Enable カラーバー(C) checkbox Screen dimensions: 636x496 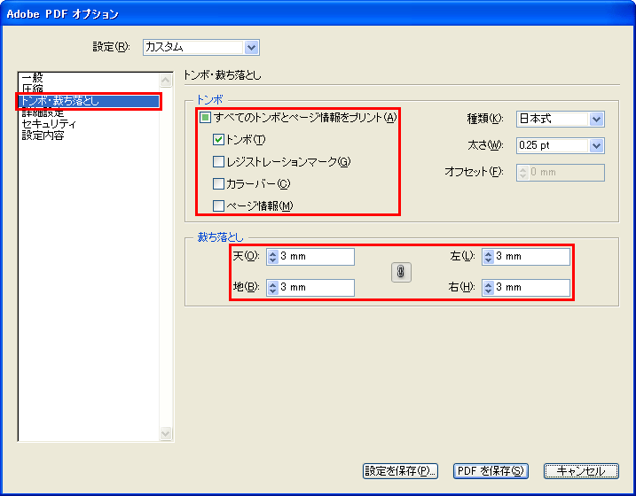click(x=218, y=184)
